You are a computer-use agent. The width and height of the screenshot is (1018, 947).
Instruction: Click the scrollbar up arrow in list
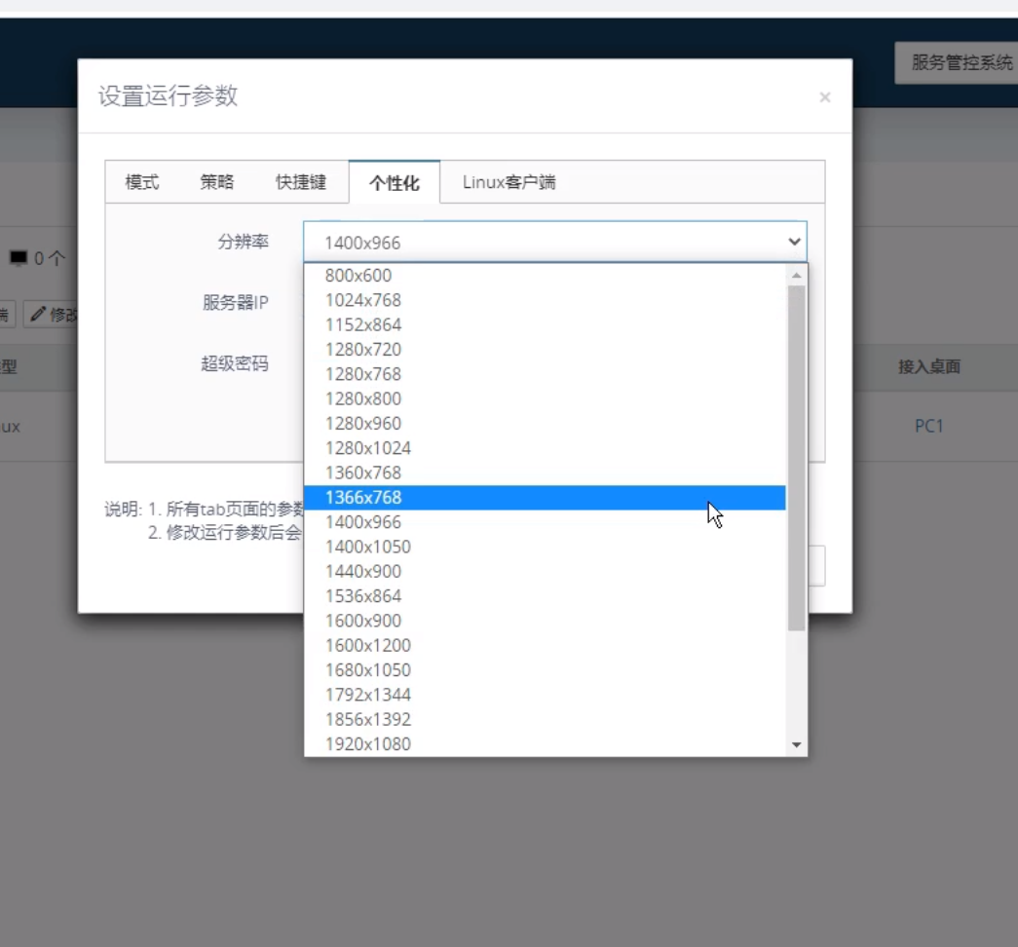pyautogui.click(x=797, y=276)
